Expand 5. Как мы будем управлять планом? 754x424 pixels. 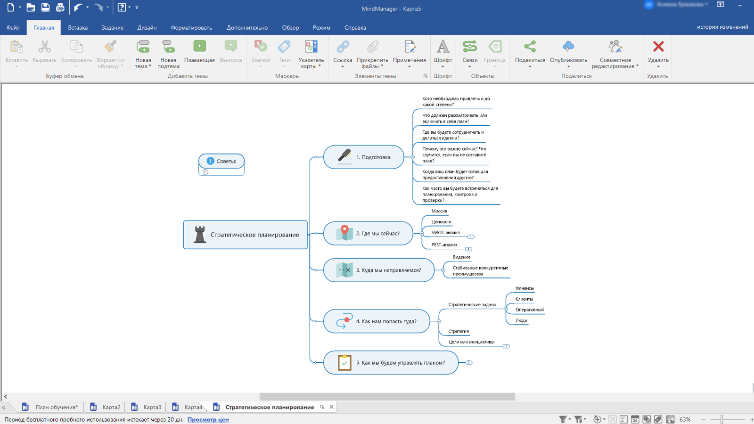tap(469, 363)
